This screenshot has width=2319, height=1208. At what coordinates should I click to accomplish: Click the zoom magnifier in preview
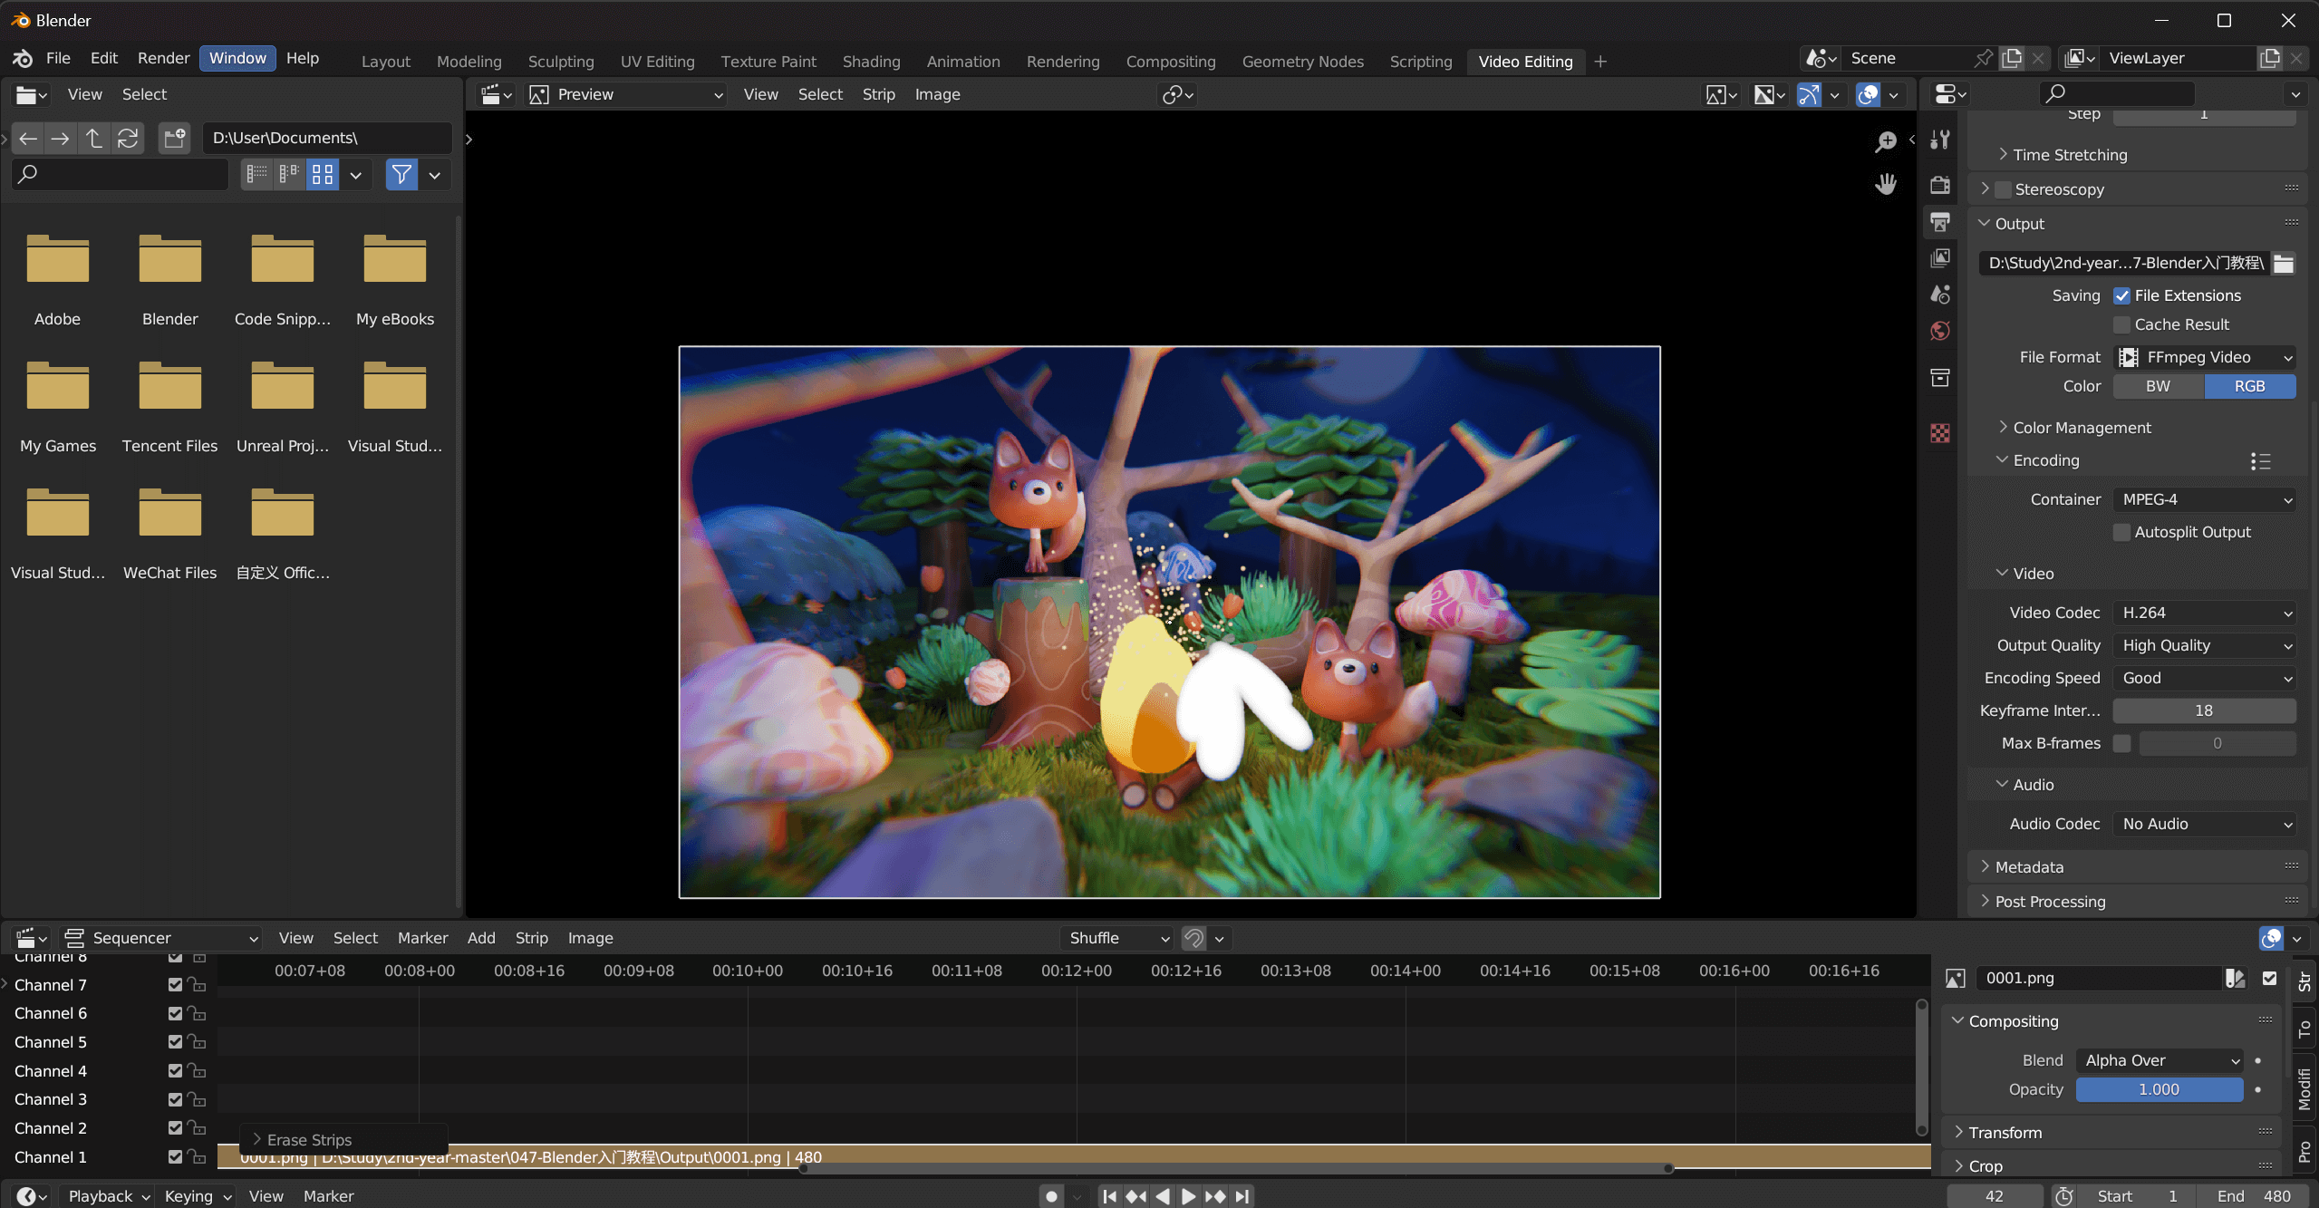1886,141
